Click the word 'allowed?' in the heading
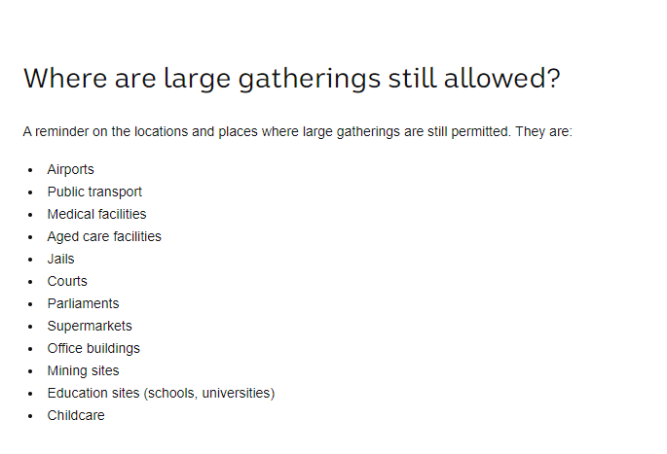Image resolution: width=667 pixels, height=454 pixels. click(x=501, y=79)
